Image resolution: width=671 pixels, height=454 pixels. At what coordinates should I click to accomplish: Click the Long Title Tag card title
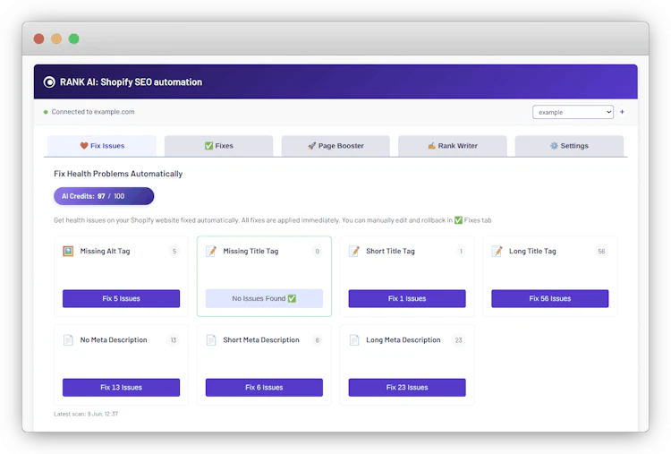(x=532, y=251)
